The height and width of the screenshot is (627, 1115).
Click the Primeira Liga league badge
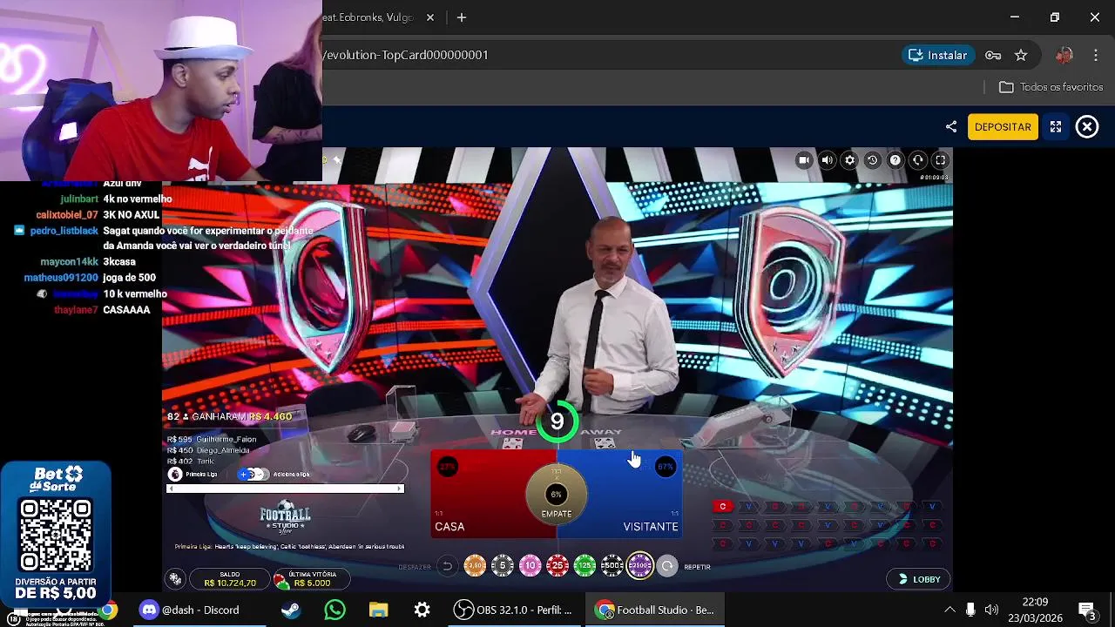point(175,475)
